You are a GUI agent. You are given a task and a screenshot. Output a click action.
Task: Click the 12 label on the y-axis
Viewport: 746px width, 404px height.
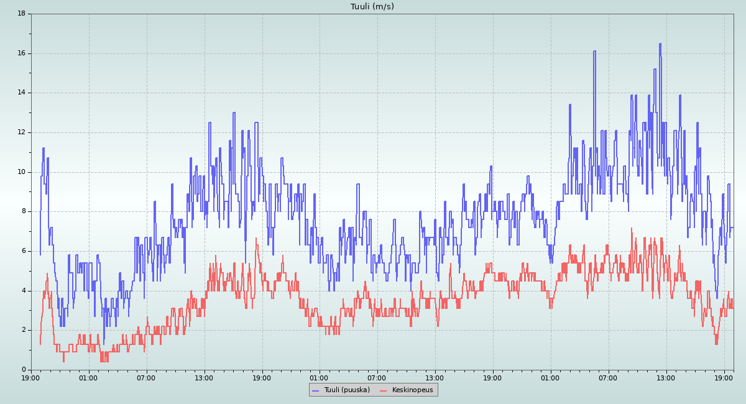21,132
